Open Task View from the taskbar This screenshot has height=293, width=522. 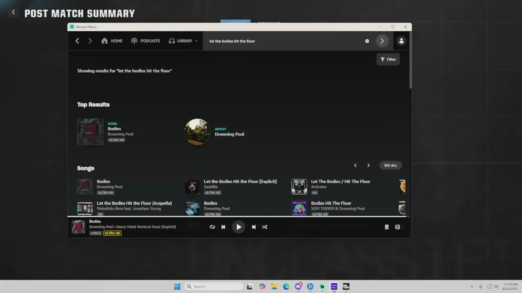250,286
